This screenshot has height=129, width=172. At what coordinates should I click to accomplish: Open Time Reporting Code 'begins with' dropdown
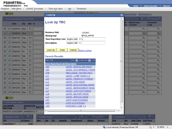[x=74, y=39]
